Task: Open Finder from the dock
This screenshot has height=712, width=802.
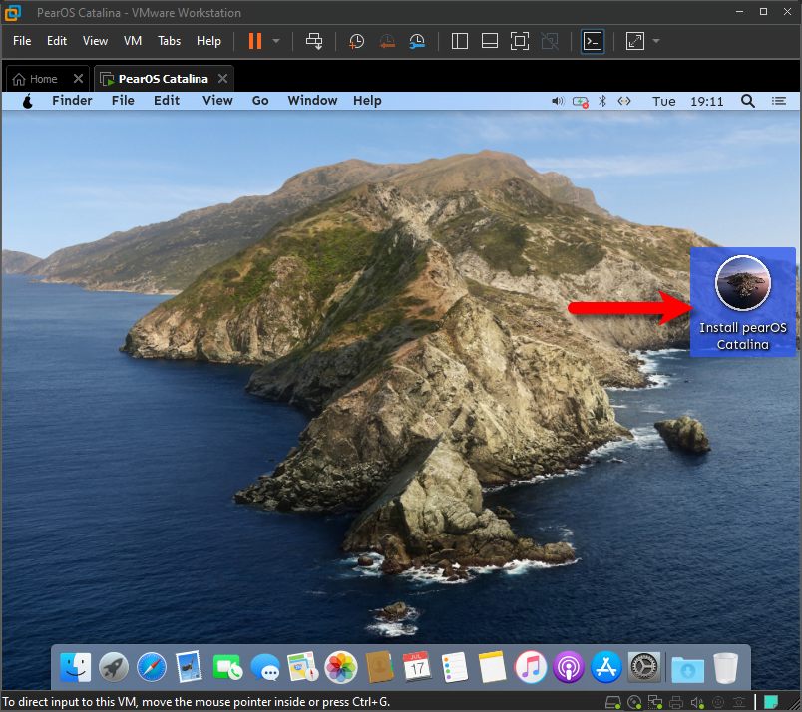Action: [76, 667]
